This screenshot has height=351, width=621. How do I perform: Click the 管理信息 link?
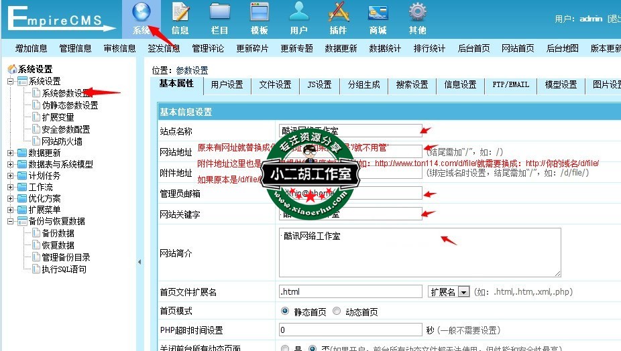[x=75, y=48]
